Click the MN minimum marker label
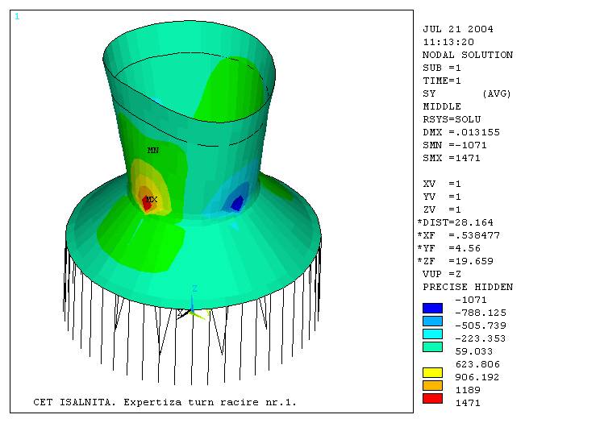 coord(152,151)
